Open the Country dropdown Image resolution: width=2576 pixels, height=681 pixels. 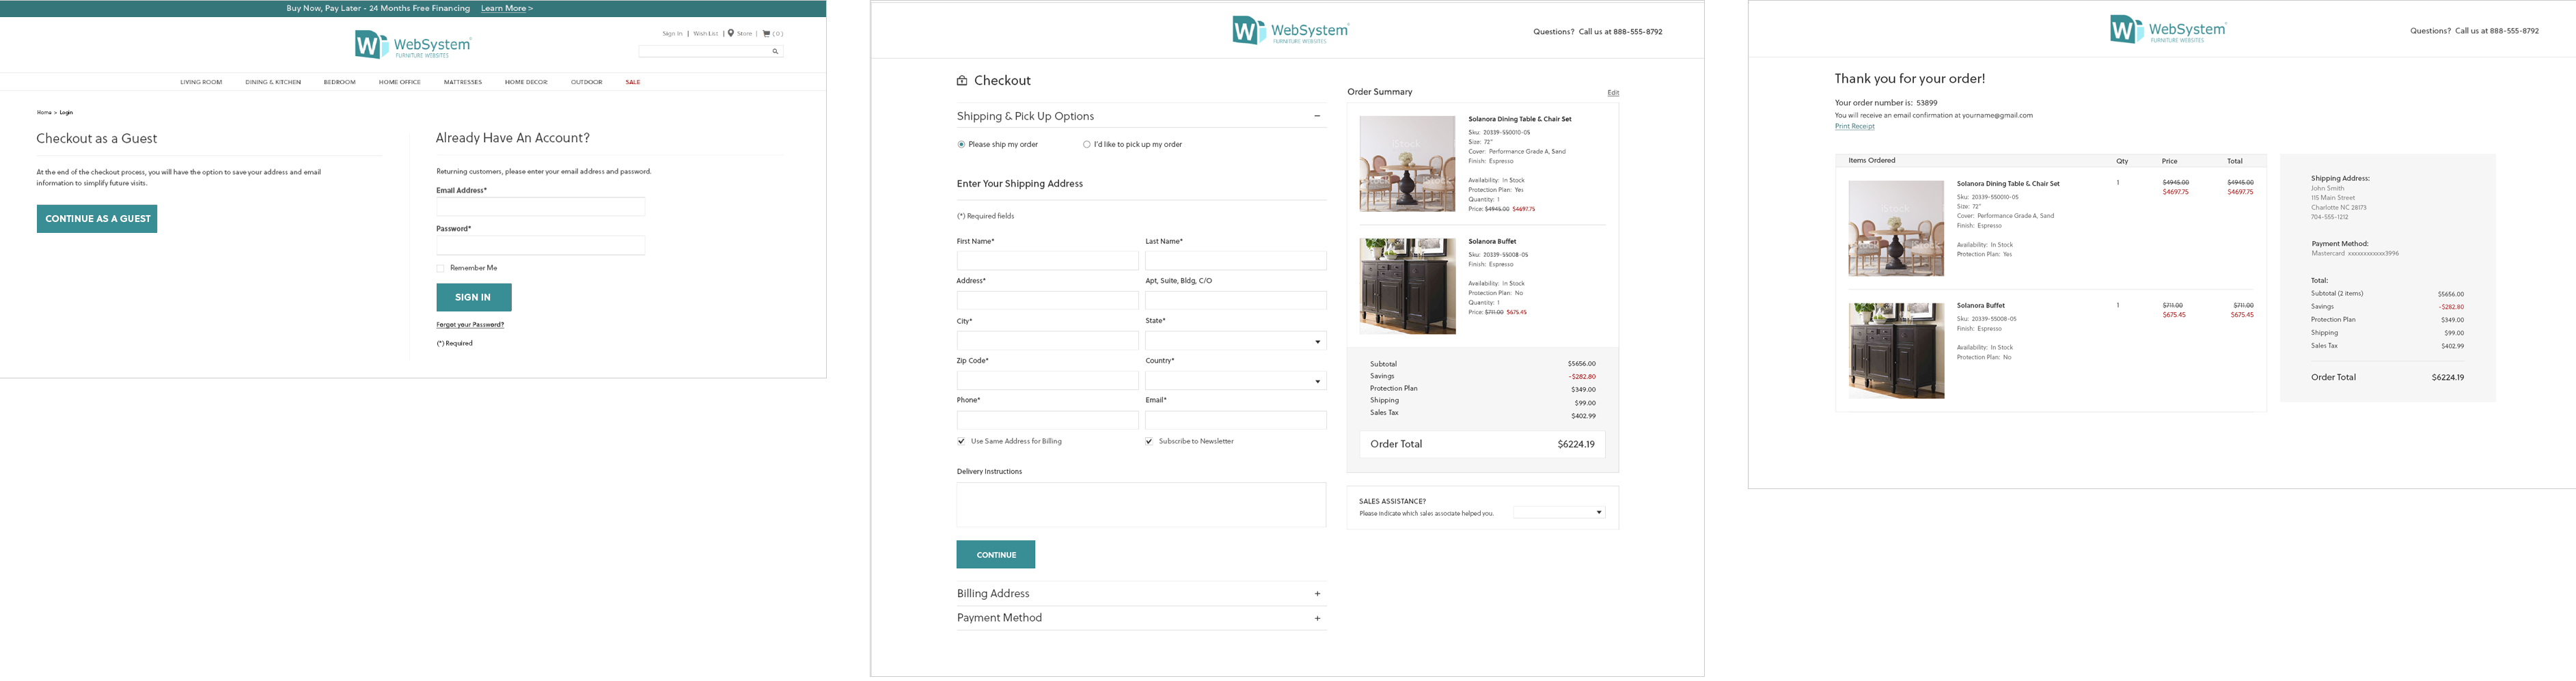coord(1235,381)
